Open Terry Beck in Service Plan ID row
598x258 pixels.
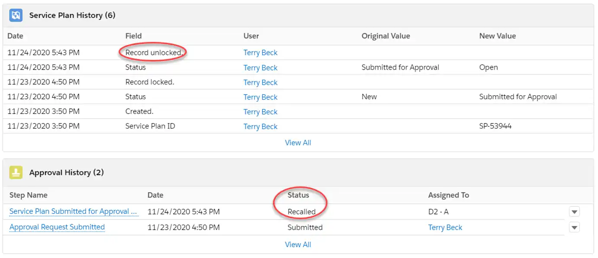pyautogui.click(x=260, y=127)
